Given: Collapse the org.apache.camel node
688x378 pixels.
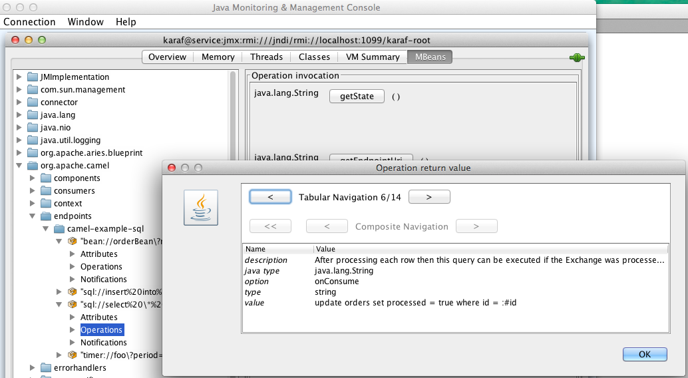Looking at the screenshot, I should coord(19,166).
